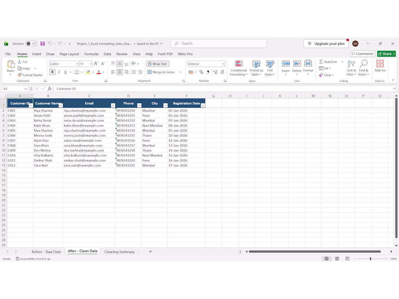This screenshot has height=299, width=399.
Task: Click the Find & Select magnifier icon
Action: [363, 63]
